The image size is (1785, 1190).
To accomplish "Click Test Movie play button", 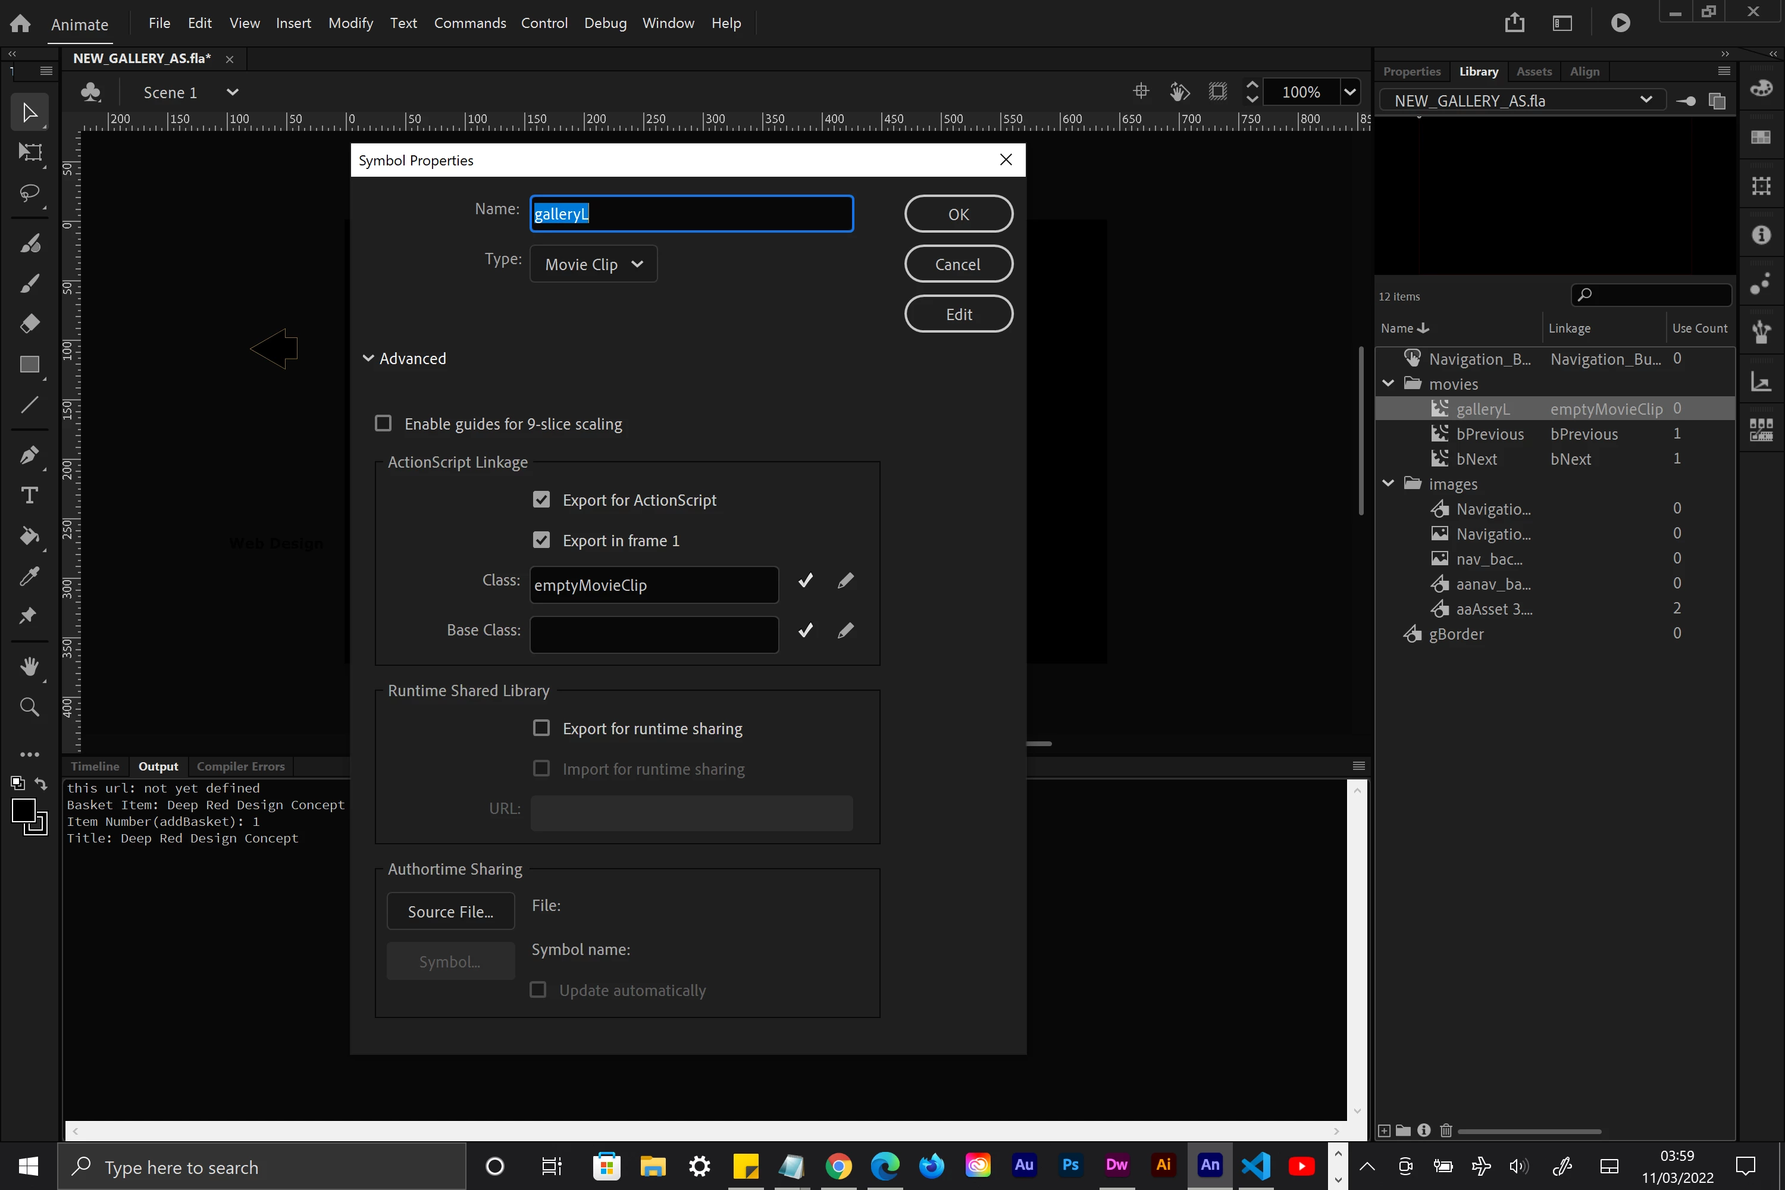I will tap(1620, 23).
